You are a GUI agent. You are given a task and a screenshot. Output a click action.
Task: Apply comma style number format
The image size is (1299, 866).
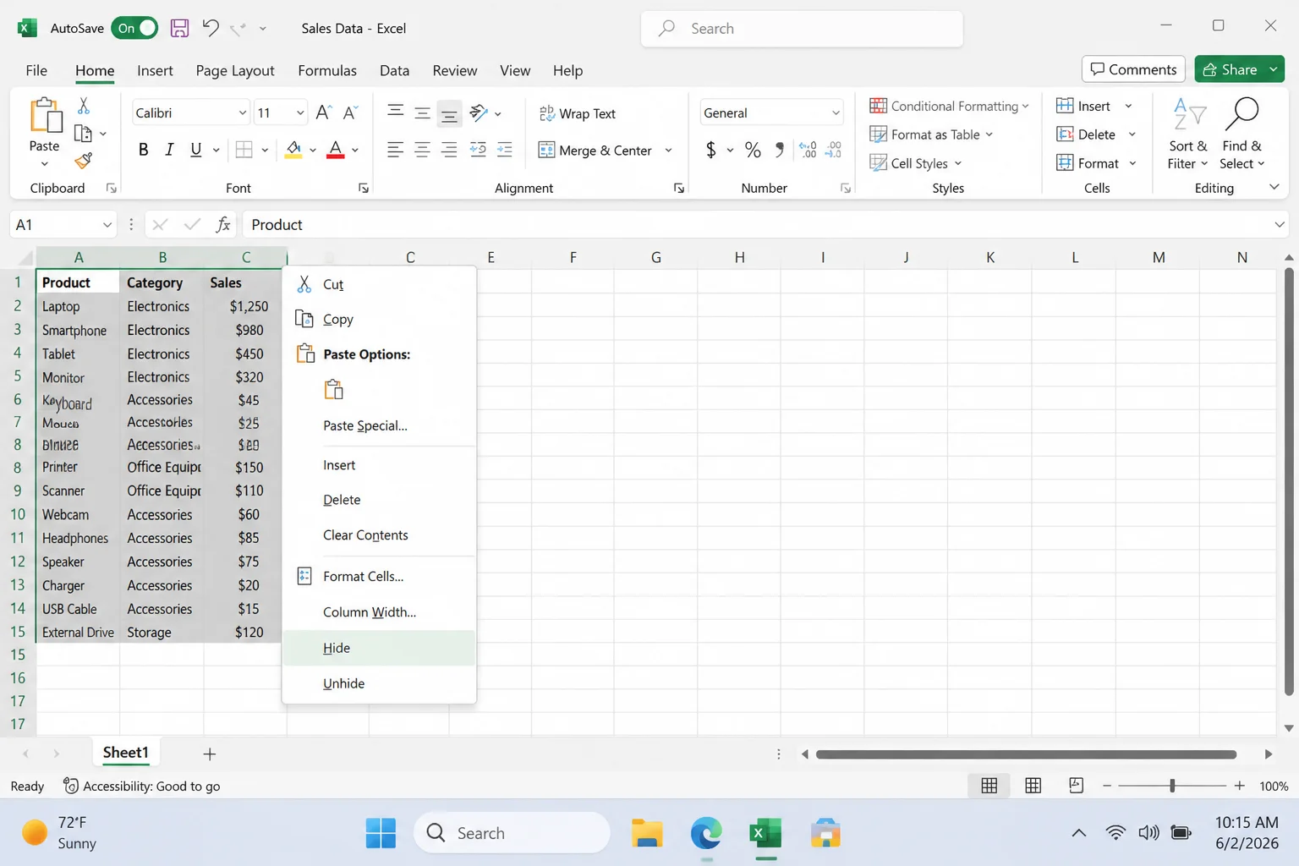coord(780,150)
